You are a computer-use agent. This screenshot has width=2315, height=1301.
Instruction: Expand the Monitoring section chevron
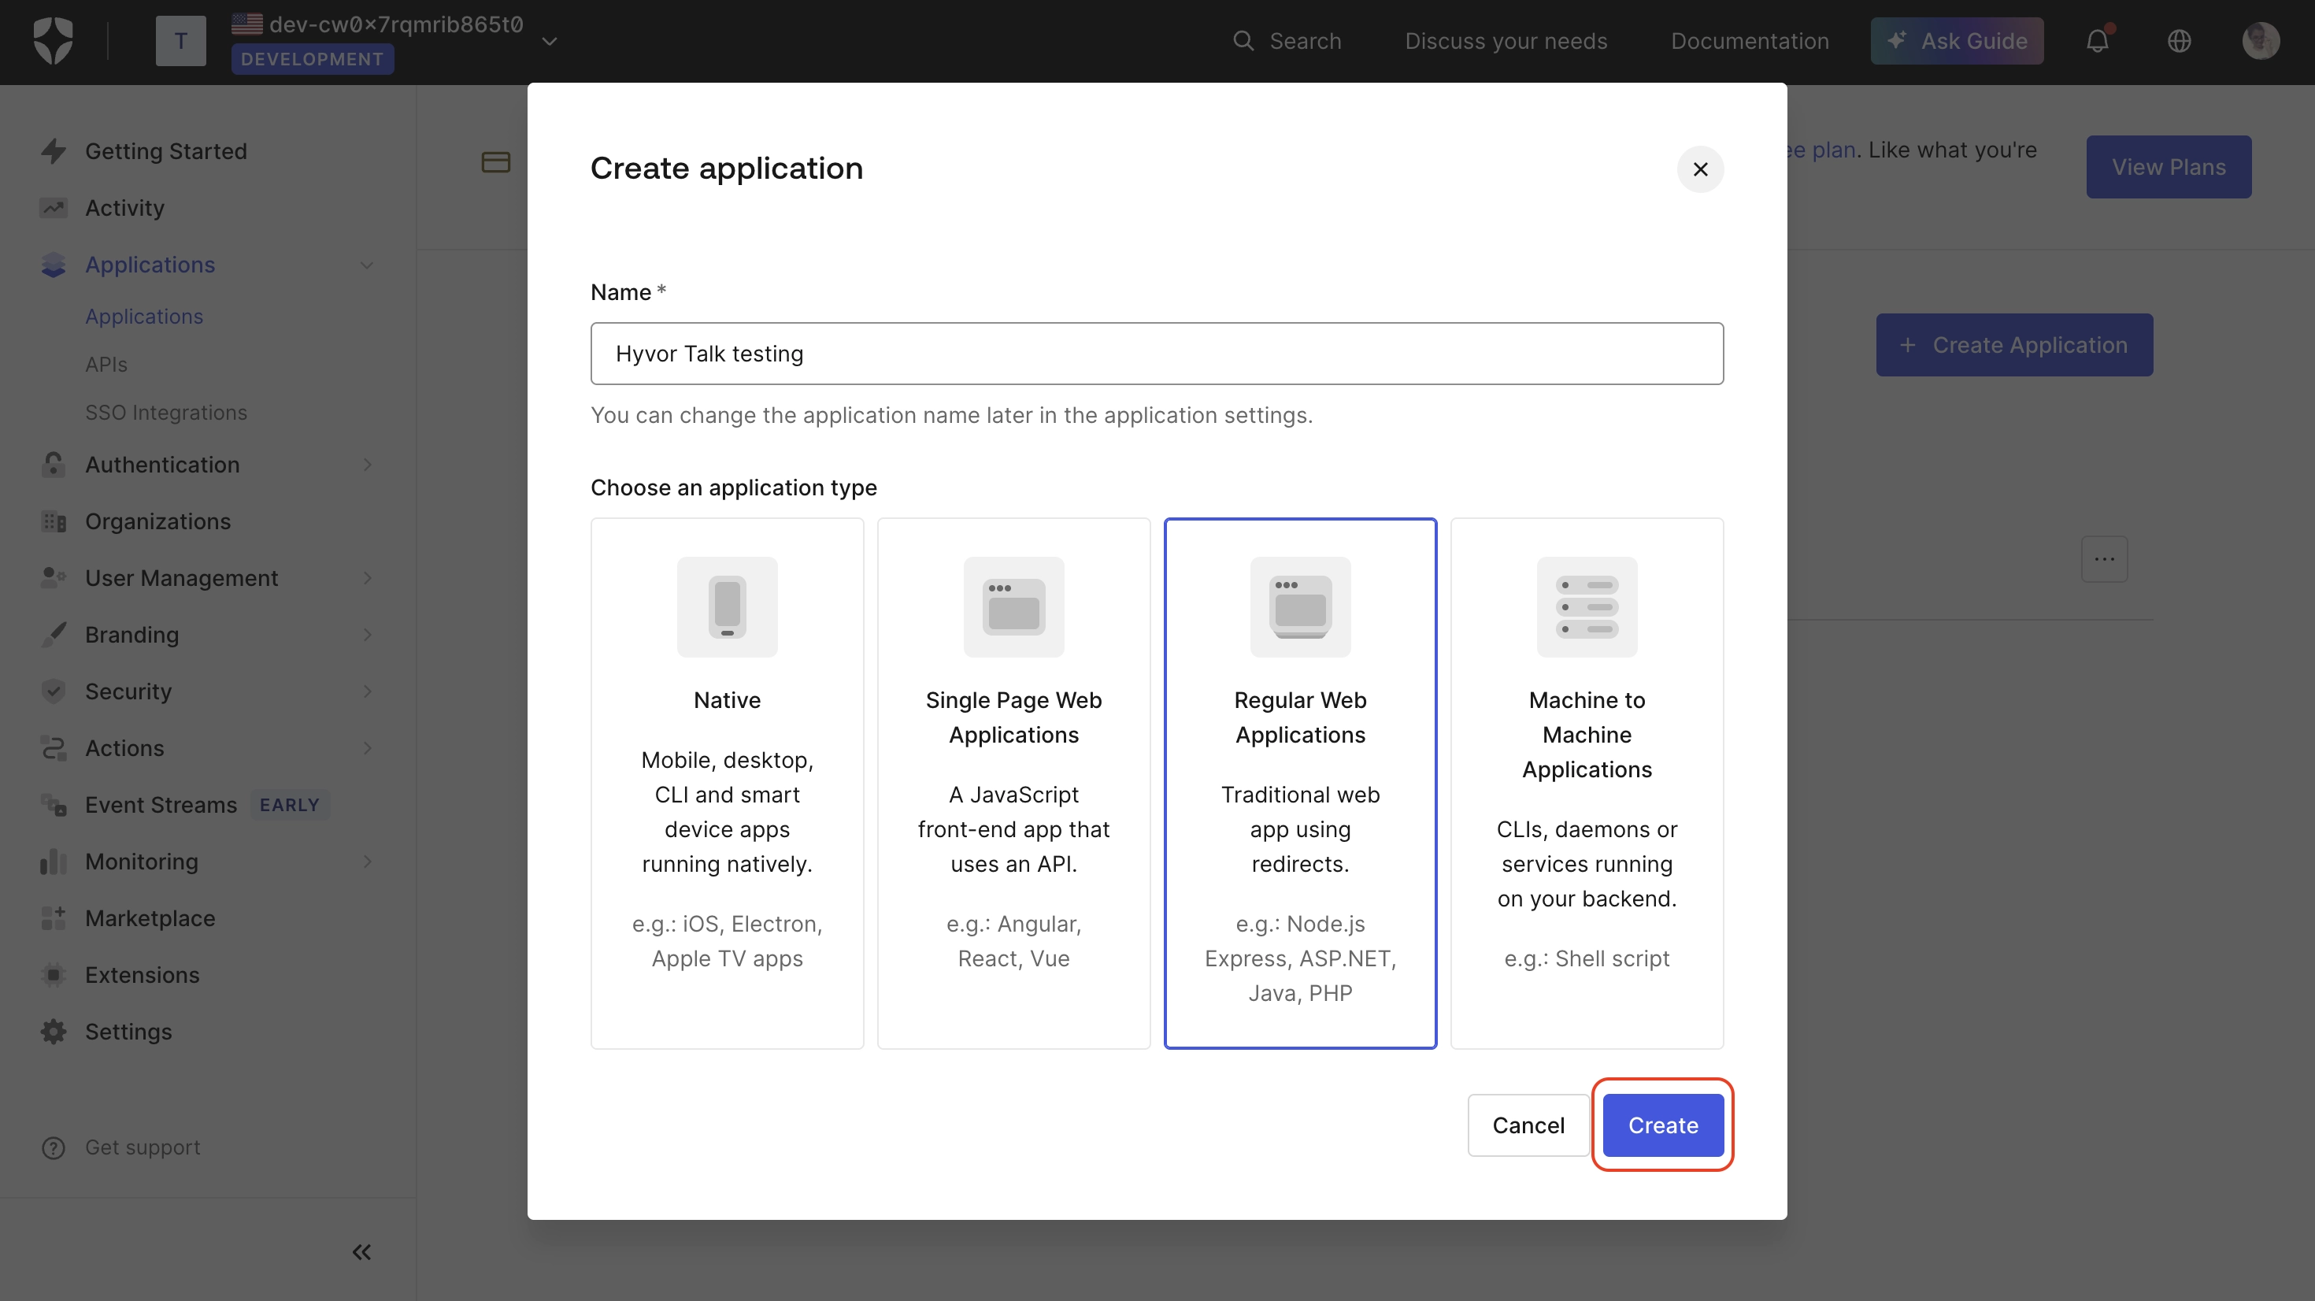[367, 862]
